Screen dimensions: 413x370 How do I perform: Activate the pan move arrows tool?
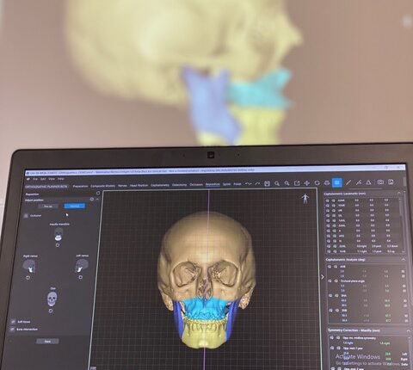tap(306, 183)
